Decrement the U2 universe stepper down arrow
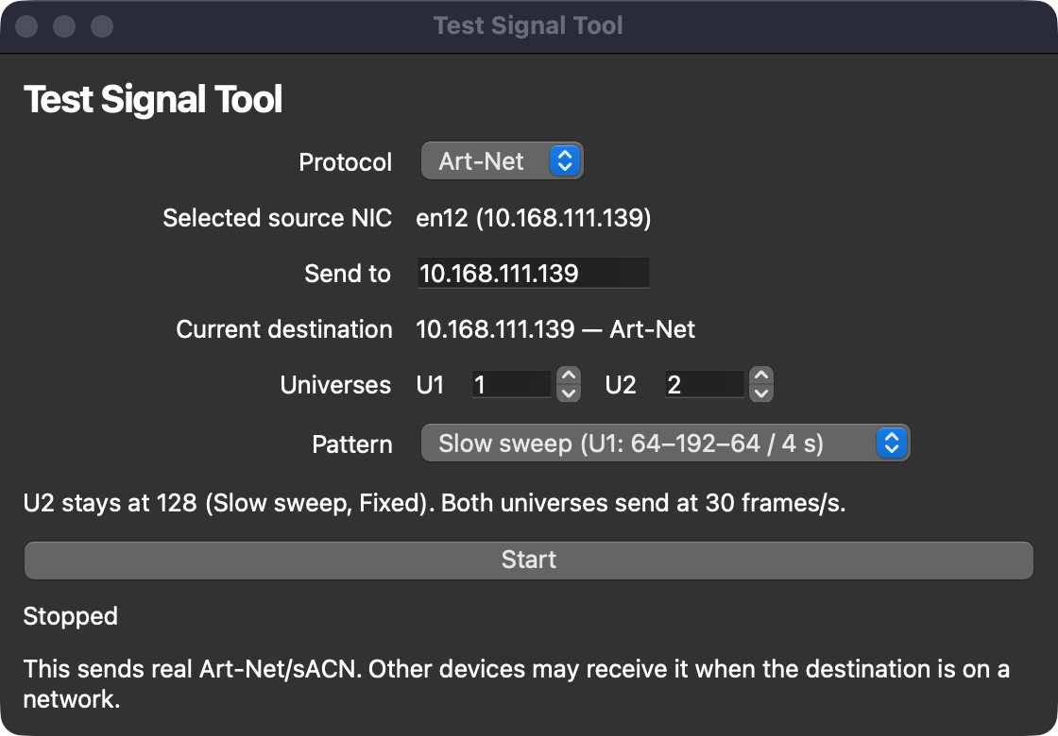The width and height of the screenshot is (1058, 736). (761, 393)
